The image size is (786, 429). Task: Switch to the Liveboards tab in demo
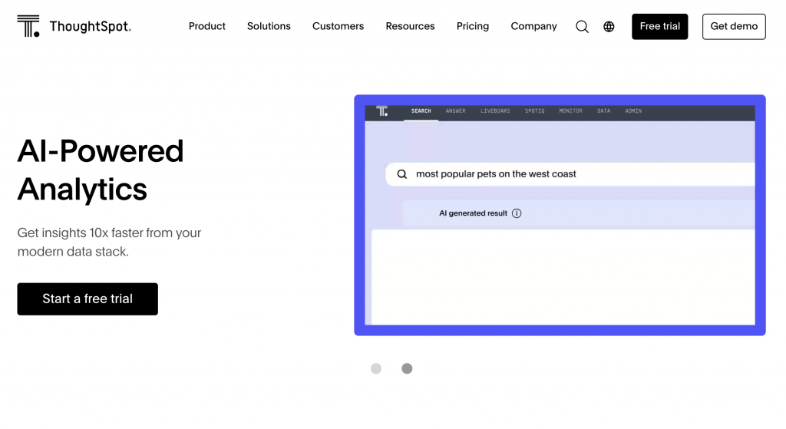click(x=495, y=111)
